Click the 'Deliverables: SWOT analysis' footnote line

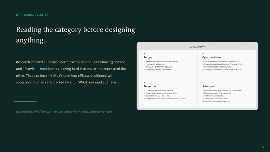point(64,112)
